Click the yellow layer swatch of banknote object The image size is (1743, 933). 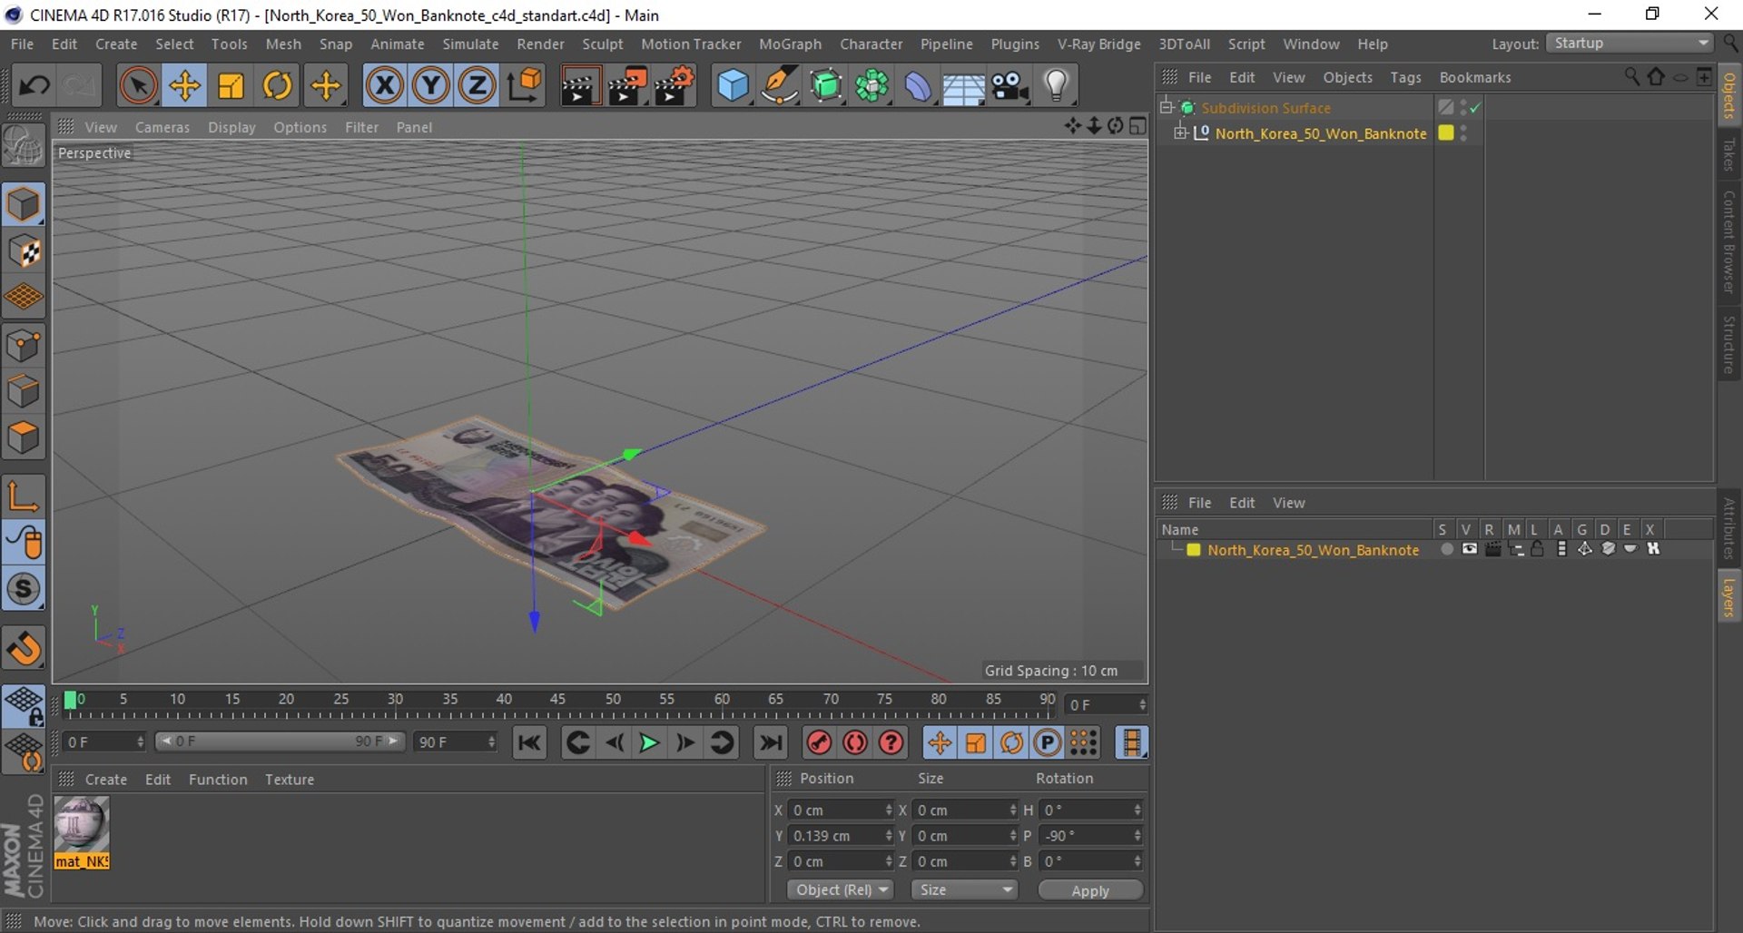click(1446, 133)
